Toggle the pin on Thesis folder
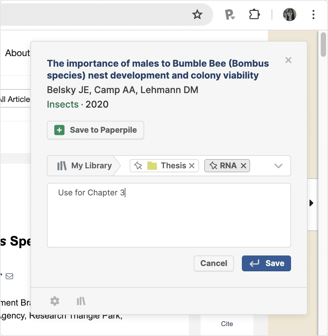 (x=139, y=166)
